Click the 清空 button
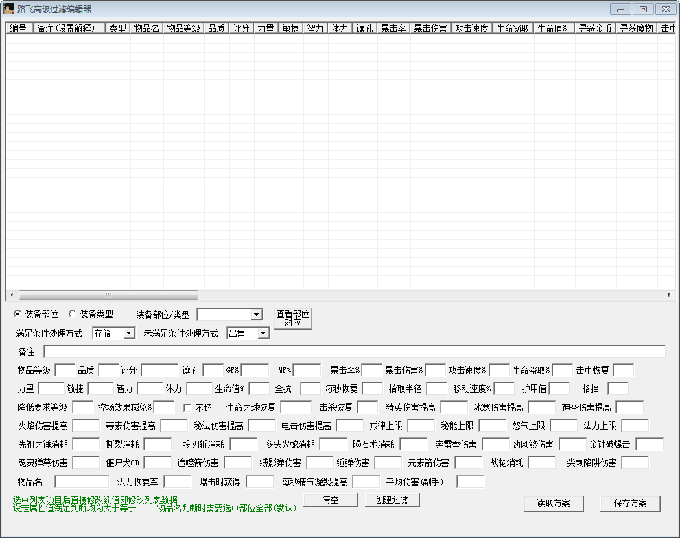This screenshot has width=680, height=538. (331, 500)
